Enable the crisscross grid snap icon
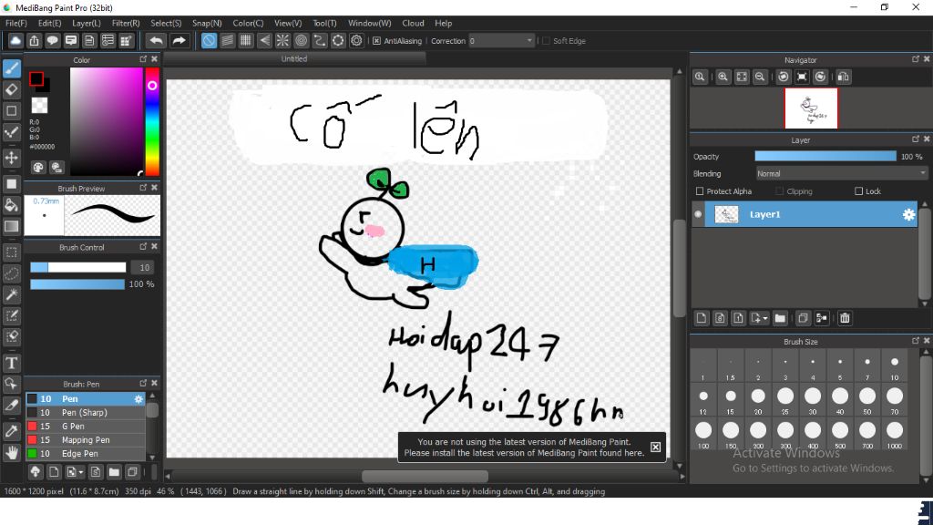The width and height of the screenshot is (933, 525). click(246, 40)
